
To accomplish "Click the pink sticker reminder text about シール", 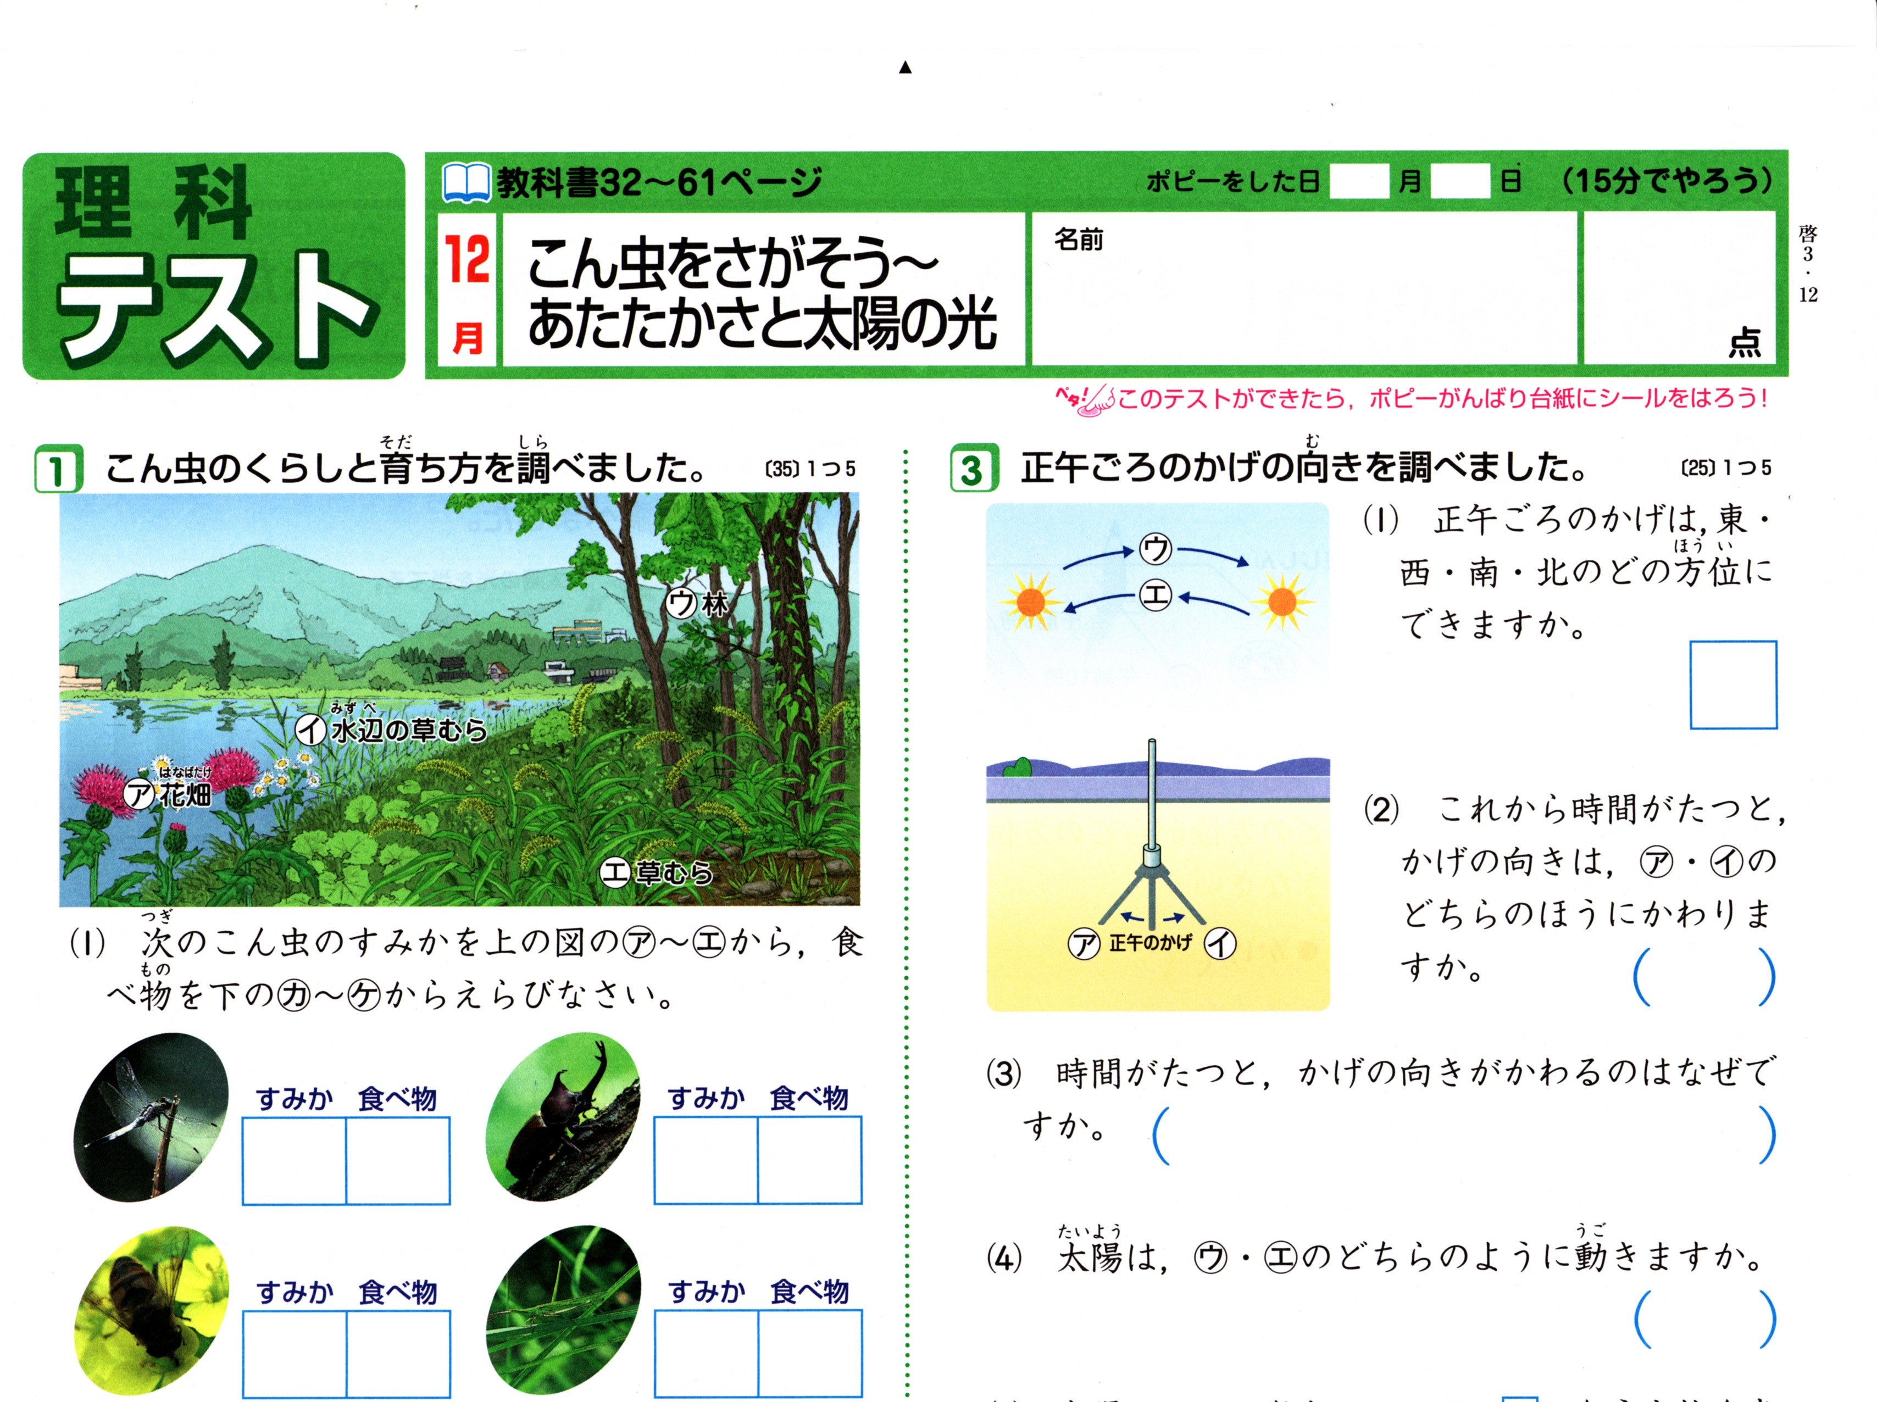I will click(x=1442, y=398).
